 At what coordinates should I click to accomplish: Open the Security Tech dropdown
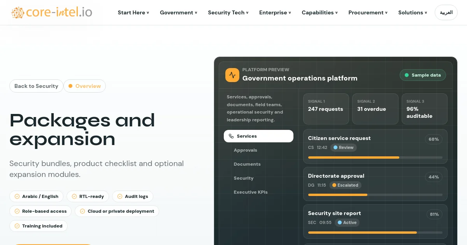[x=228, y=12]
